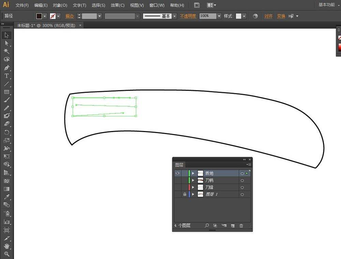Choose the Rotate tool

(x=6, y=132)
